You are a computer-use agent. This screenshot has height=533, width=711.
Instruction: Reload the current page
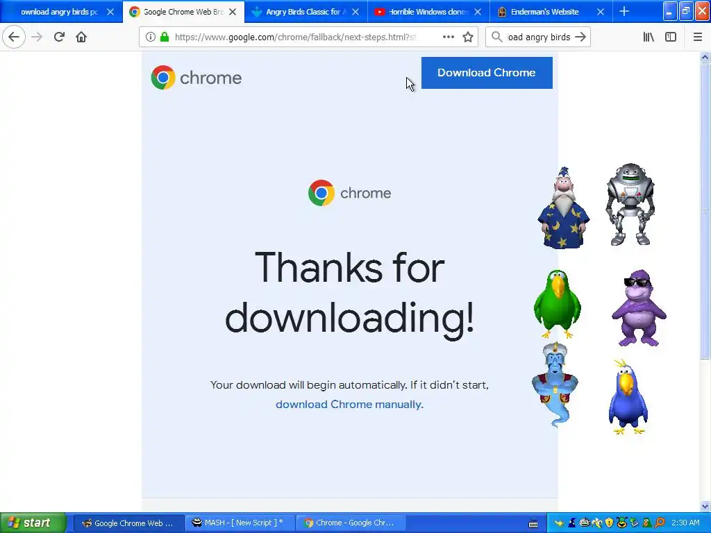59,37
